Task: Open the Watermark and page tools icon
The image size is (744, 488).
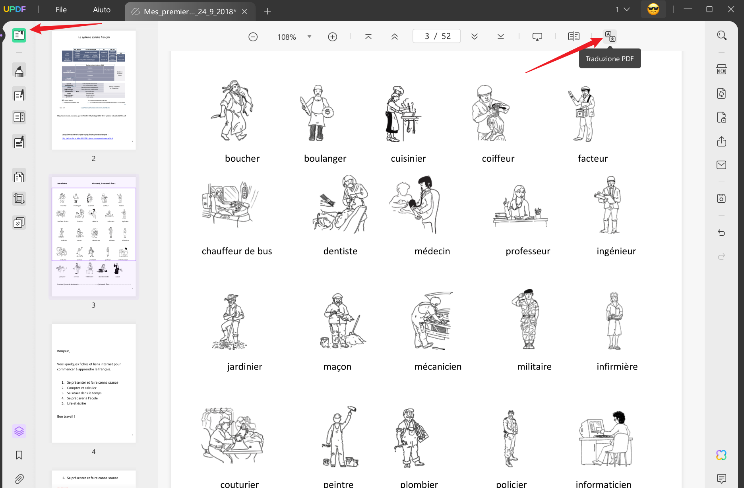Action: point(19,223)
